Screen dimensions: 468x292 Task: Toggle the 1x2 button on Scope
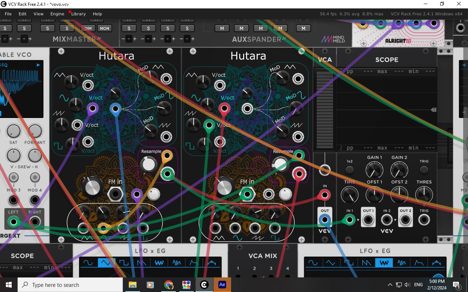[x=350, y=170]
